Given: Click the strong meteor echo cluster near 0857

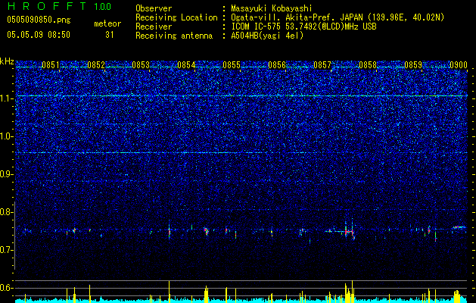Looking at the screenshot, I should pyautogui.click(x=348, y=232).
